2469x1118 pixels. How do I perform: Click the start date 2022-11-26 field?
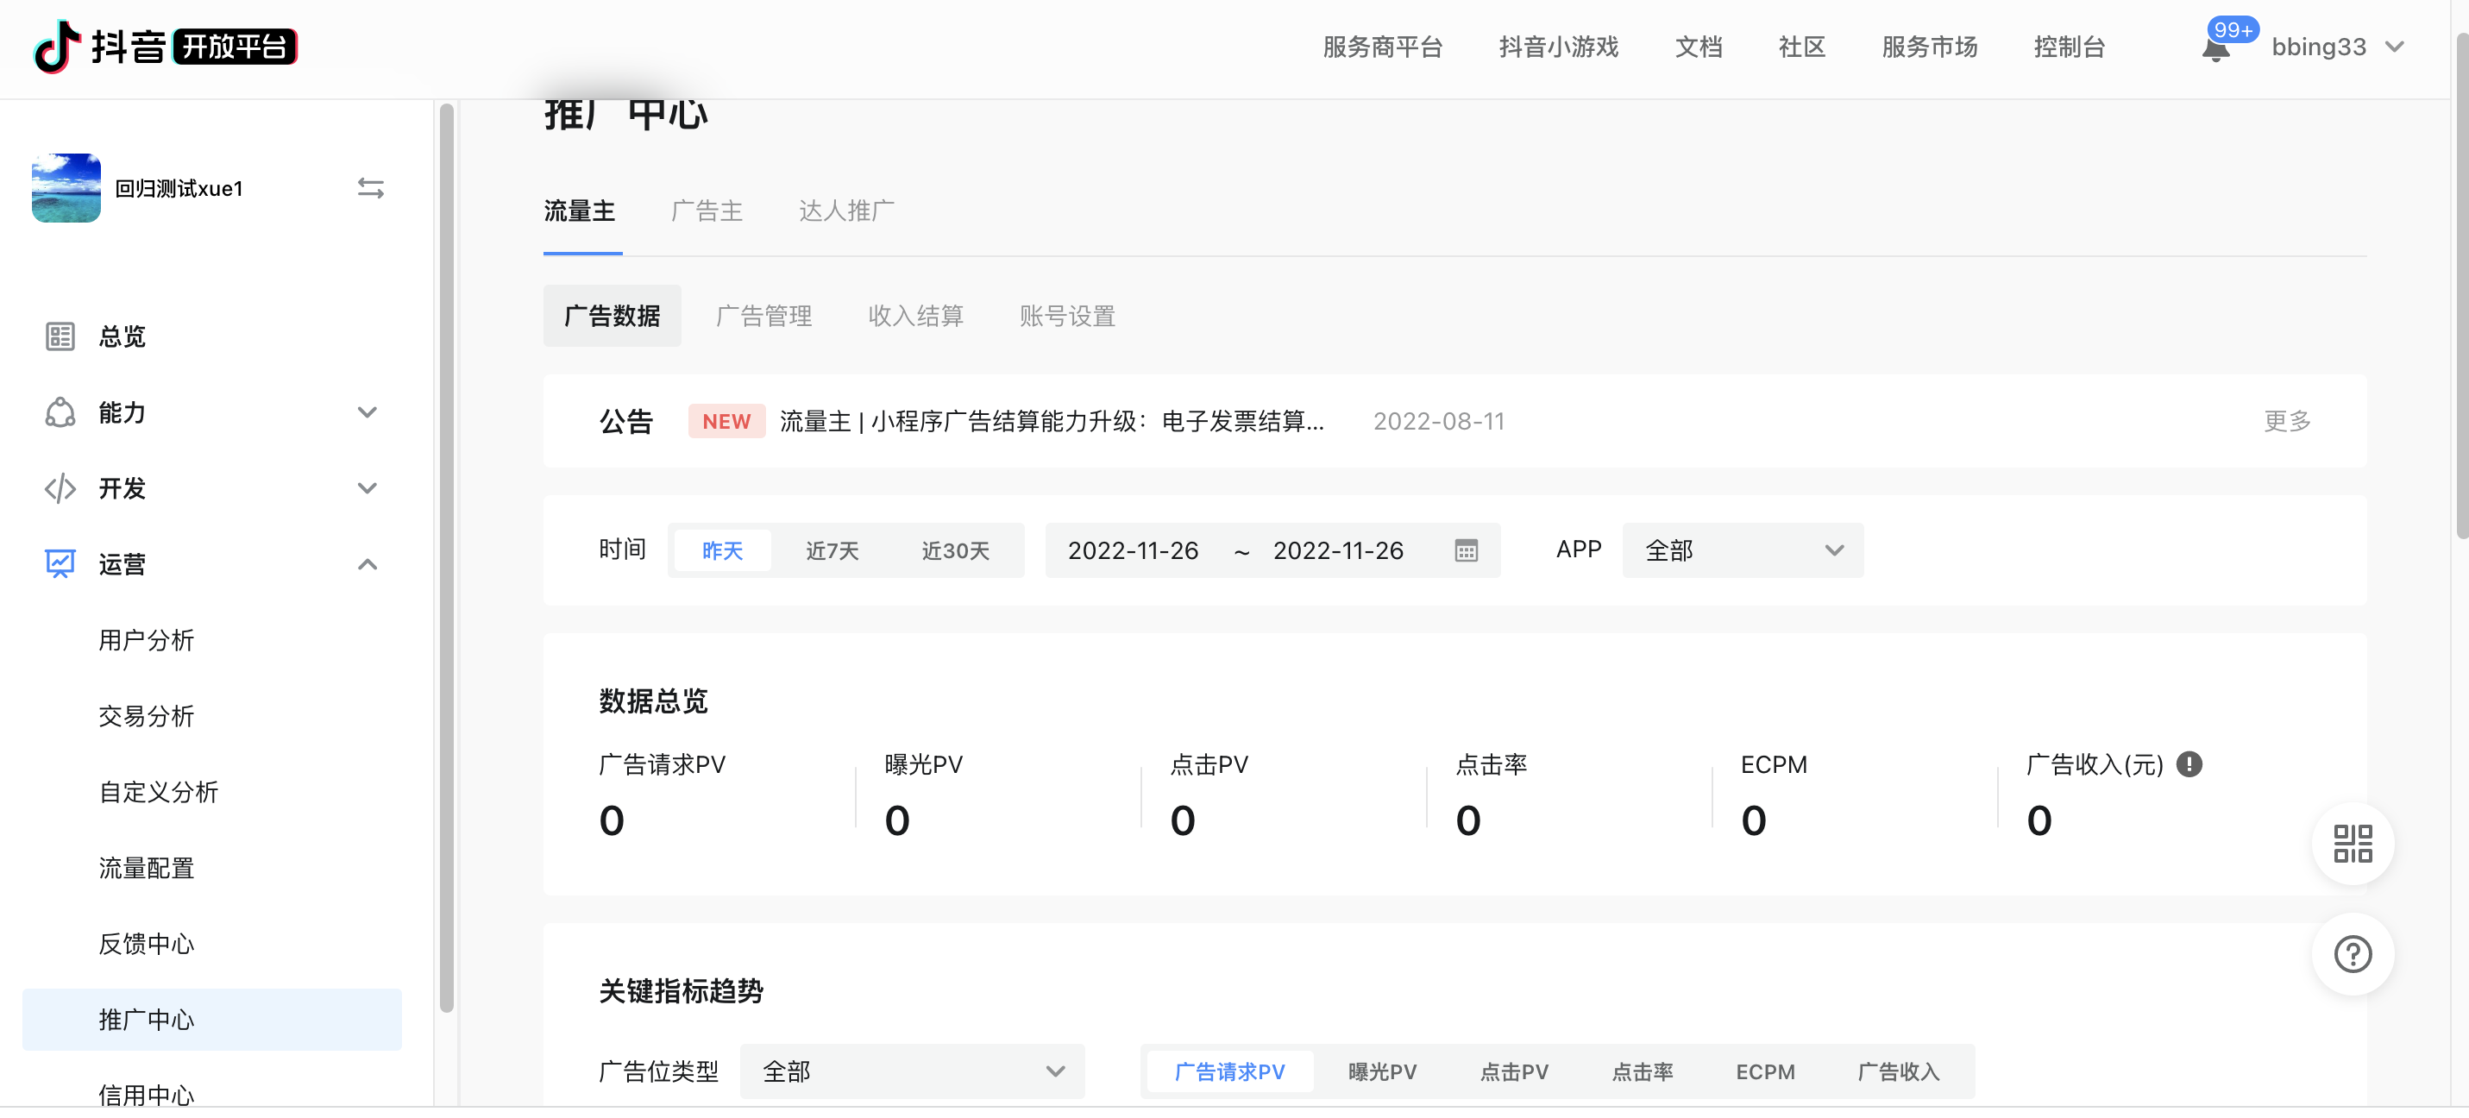click(1133, 550)
